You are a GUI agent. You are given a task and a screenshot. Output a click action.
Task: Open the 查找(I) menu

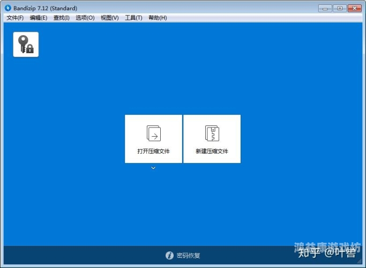(62, 18)
